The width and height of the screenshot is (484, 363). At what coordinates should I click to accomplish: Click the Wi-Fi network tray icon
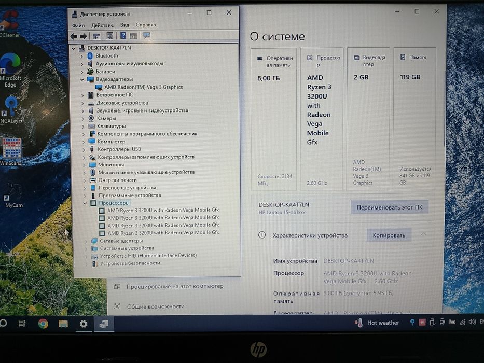[x=462, y=322]
